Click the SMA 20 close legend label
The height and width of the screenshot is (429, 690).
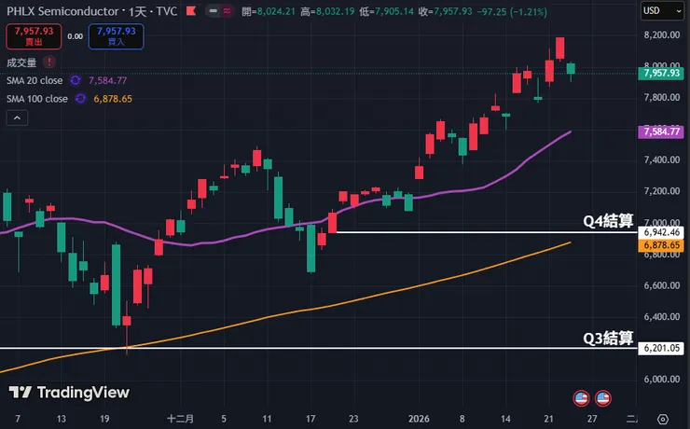pos(34,80)
